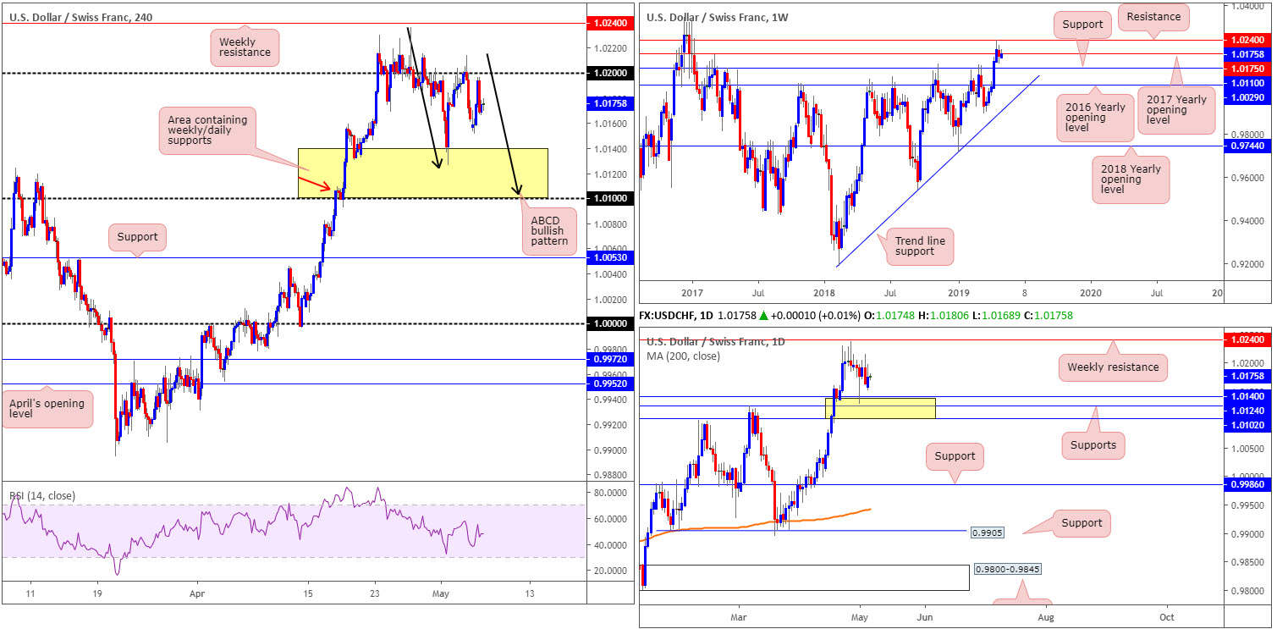Click the blue 0.99520 price label

coord(609,384)
